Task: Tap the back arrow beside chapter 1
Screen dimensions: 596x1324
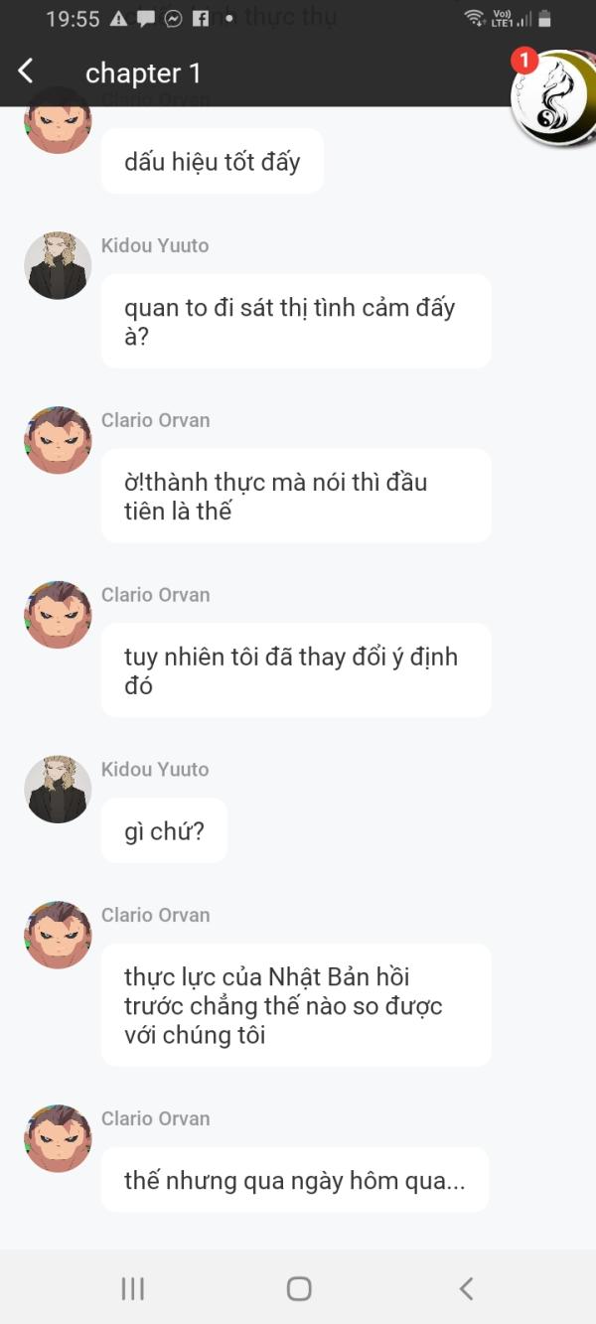Action: coord(26,72)
